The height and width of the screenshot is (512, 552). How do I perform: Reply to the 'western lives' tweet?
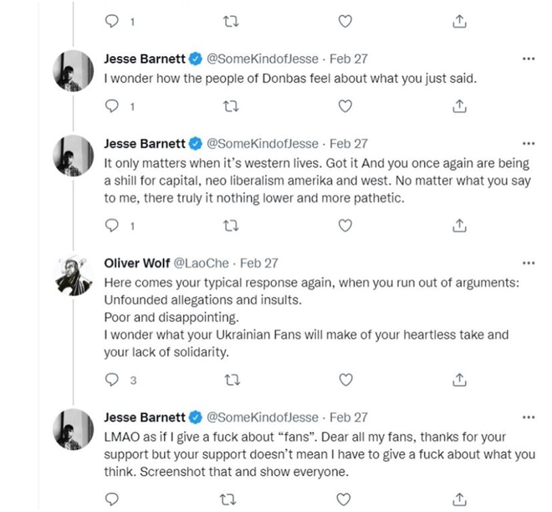pos(115,225)
